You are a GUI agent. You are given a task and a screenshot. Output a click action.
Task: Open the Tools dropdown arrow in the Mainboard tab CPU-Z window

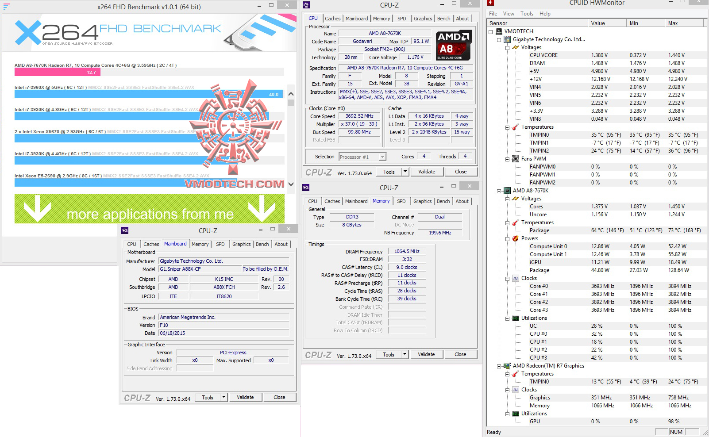(224, 397)
